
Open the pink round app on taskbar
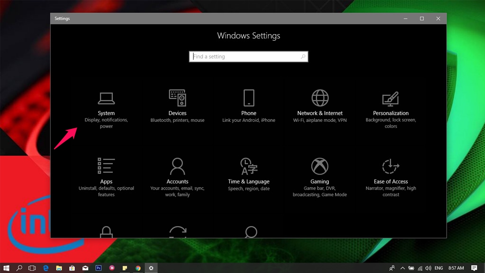tap(112, 268)
